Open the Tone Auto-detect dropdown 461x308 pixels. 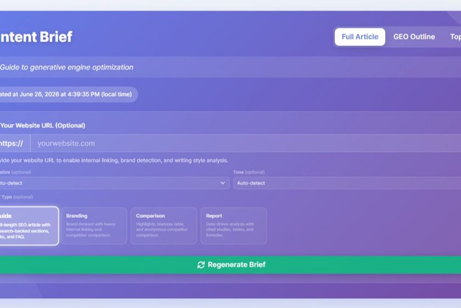click(347, 183)
